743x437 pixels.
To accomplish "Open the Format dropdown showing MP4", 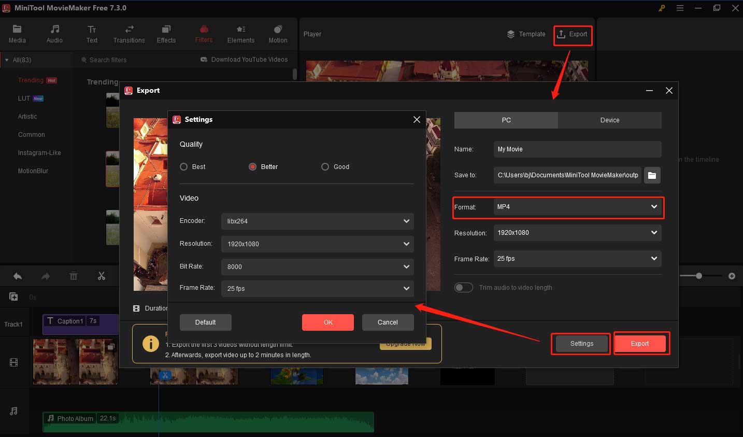I will 577,207.
